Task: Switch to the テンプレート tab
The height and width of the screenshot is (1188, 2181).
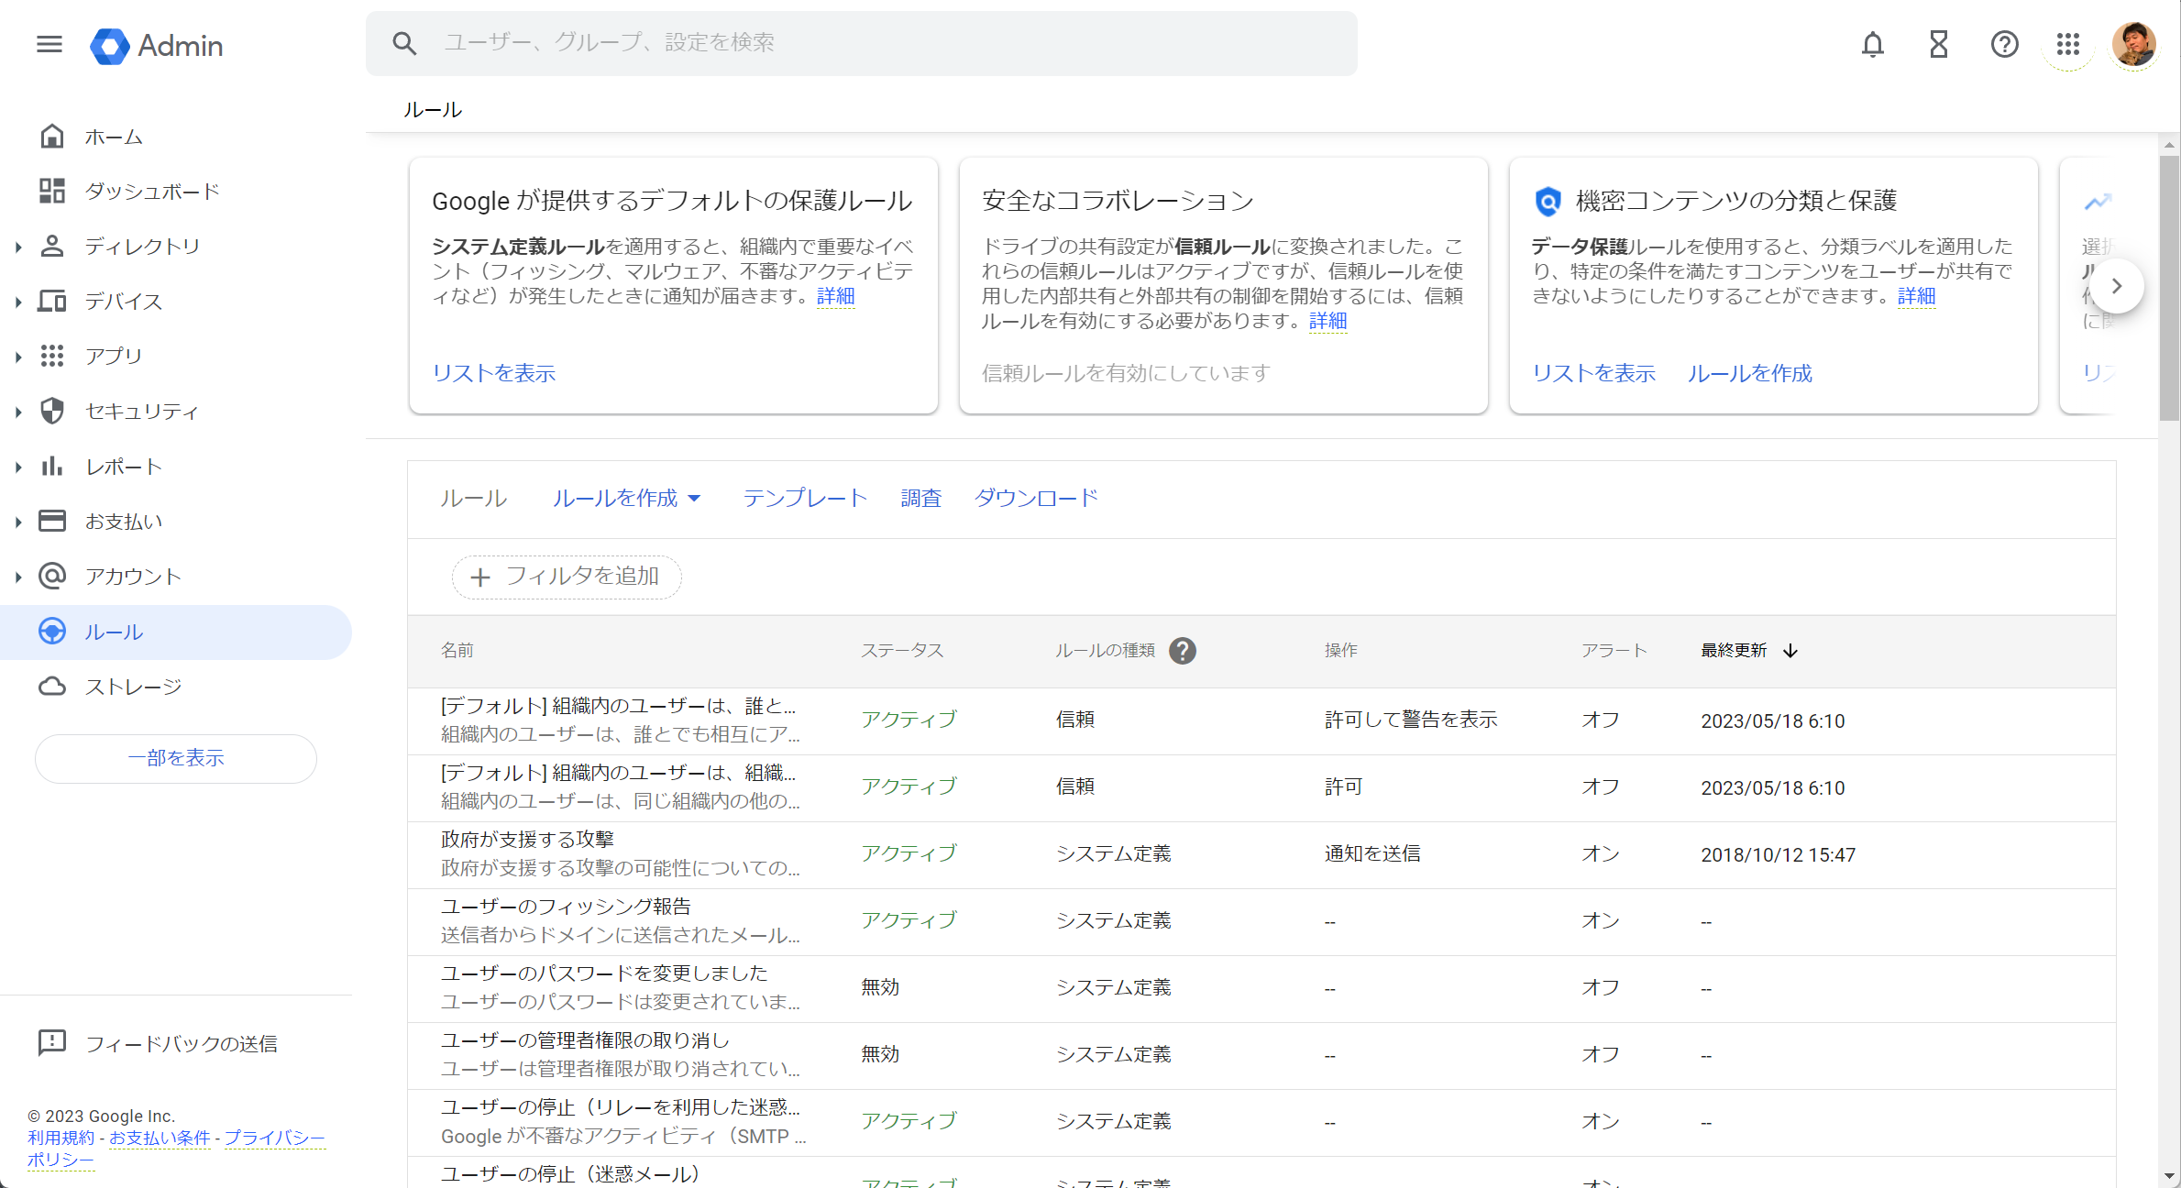Action: pos(805,498)
